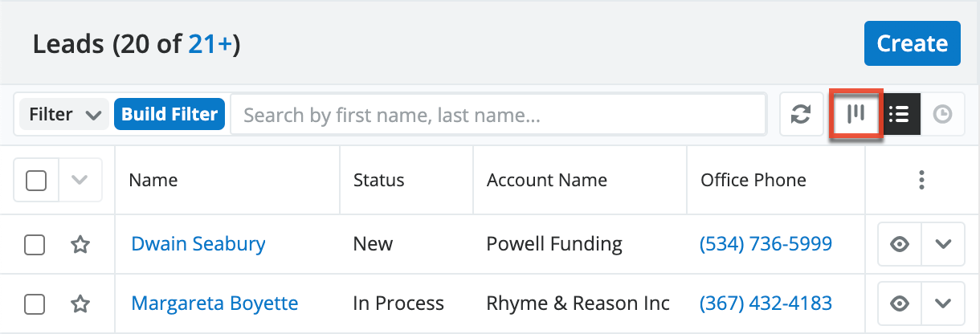This screenshot has width=980, height=334.
Task: Check the select-all checkbox in header
Action: [36, 181]
